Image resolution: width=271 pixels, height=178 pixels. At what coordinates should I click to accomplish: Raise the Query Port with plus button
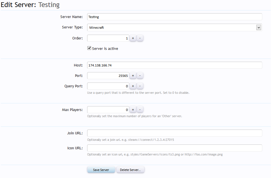coord(133,86)
